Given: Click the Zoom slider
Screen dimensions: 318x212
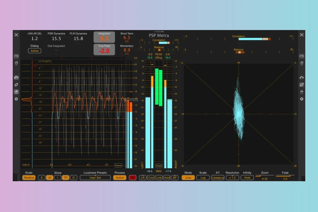Looking at the screenshot, I should (x=265, y=176).
